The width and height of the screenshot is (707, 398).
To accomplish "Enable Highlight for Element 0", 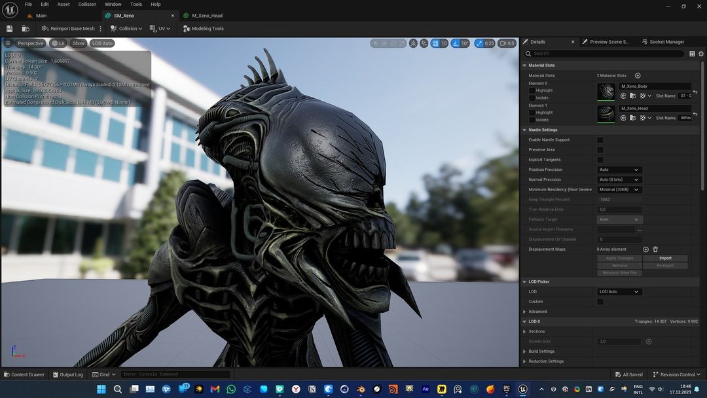I will (532, 90).
